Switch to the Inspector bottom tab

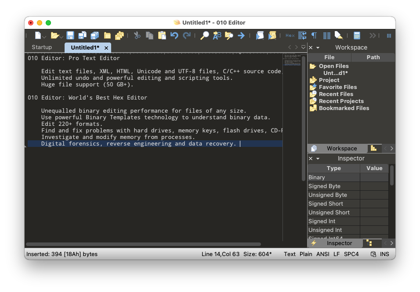[x=335, y=243]
